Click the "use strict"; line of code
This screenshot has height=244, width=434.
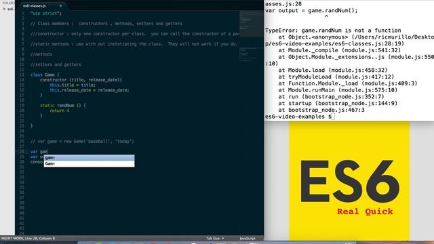[x=46, y=14]
